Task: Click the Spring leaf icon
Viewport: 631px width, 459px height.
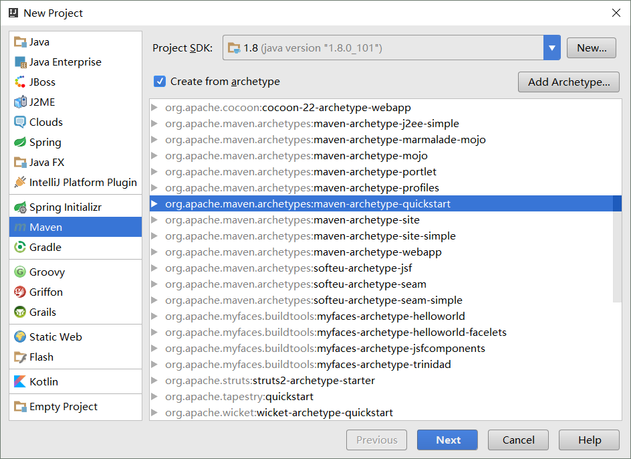Action: pos(20,143)
